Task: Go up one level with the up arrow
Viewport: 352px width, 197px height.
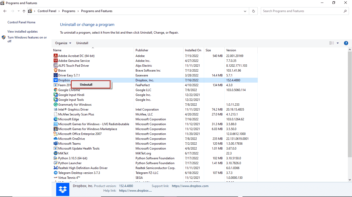Action: click(x=24, y=11)
